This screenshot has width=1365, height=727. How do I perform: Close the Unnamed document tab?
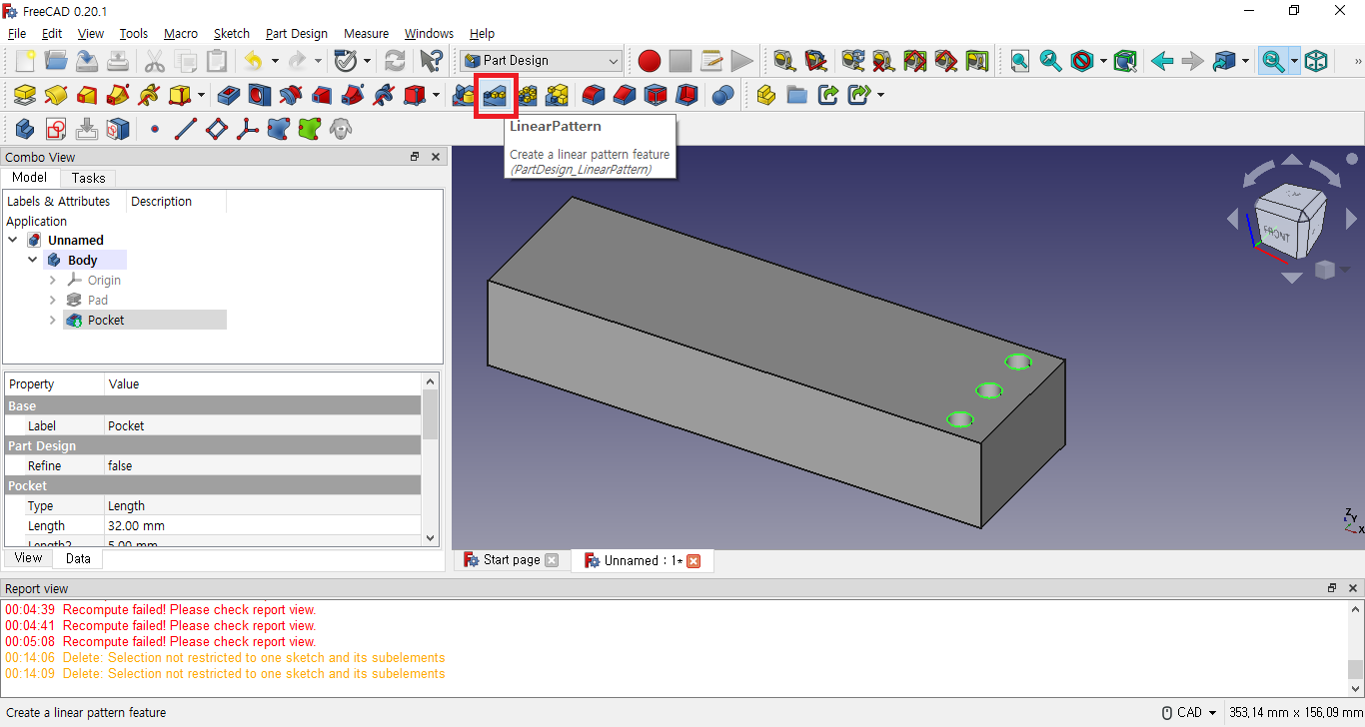(693, 561)
